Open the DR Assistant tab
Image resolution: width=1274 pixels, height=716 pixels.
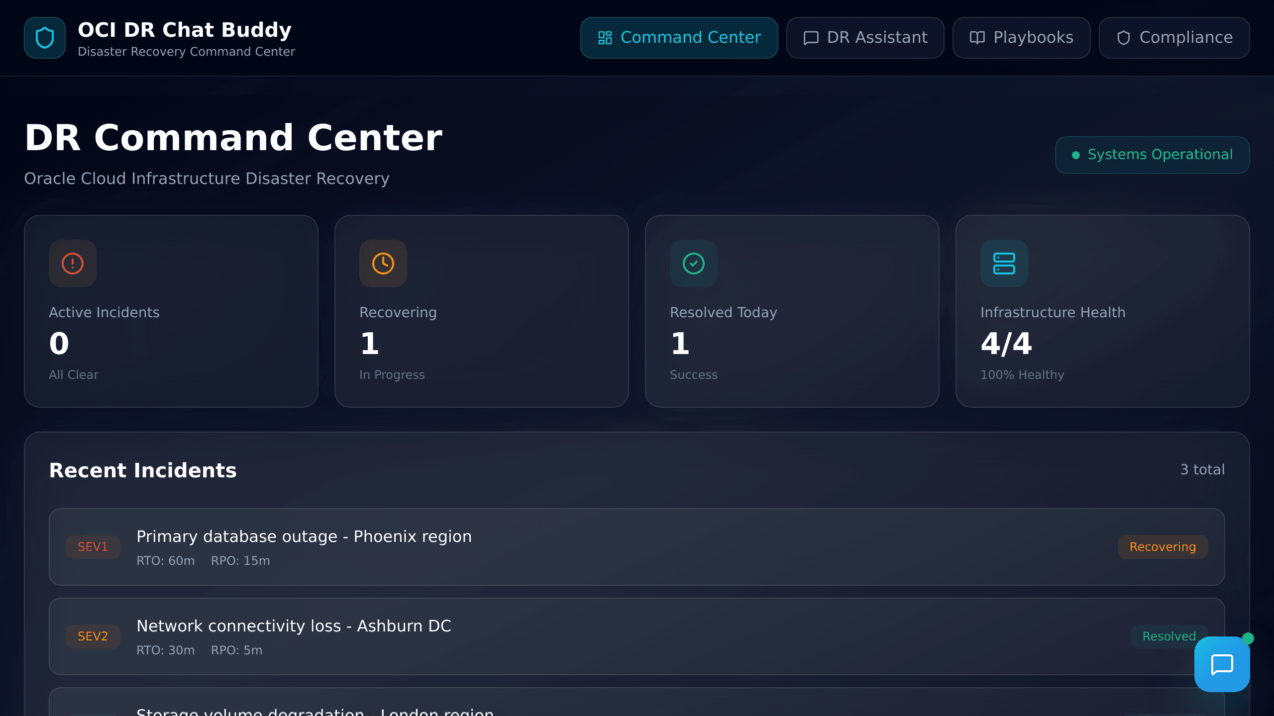(865, 38)
